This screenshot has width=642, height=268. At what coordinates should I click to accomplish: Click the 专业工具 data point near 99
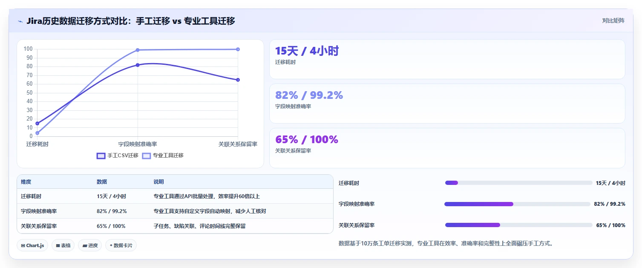(x=138, y=50)
